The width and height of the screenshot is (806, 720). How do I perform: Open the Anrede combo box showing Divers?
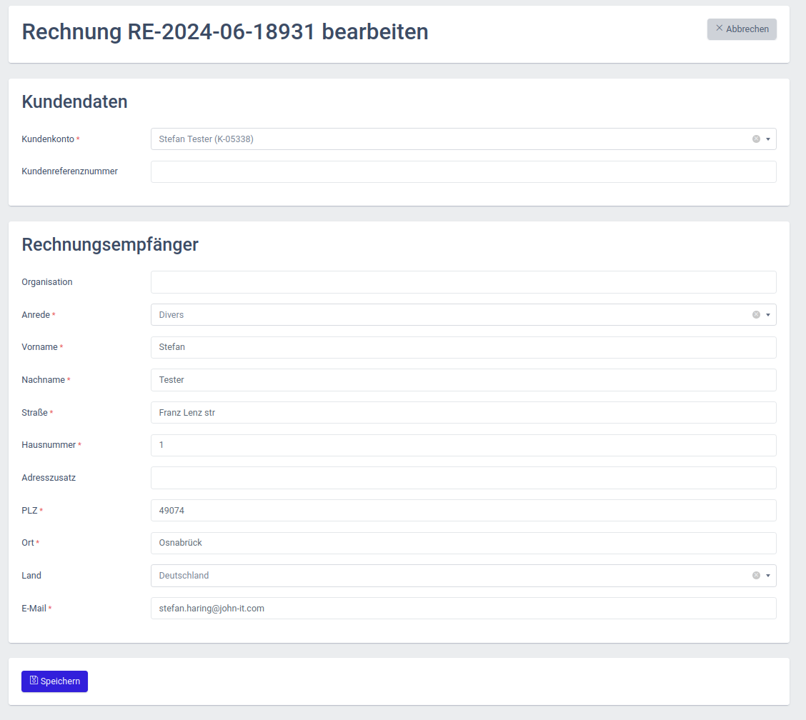(463, 314)
